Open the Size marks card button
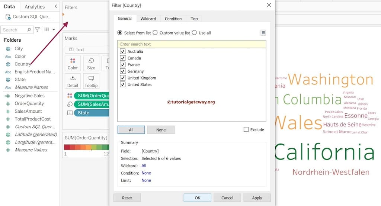The image size is (381, 206). coord(91,64)
